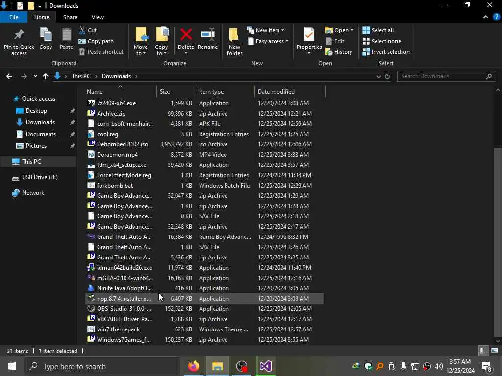Click the New folder icon
The image size is (502, 376).
click(234, 35)
